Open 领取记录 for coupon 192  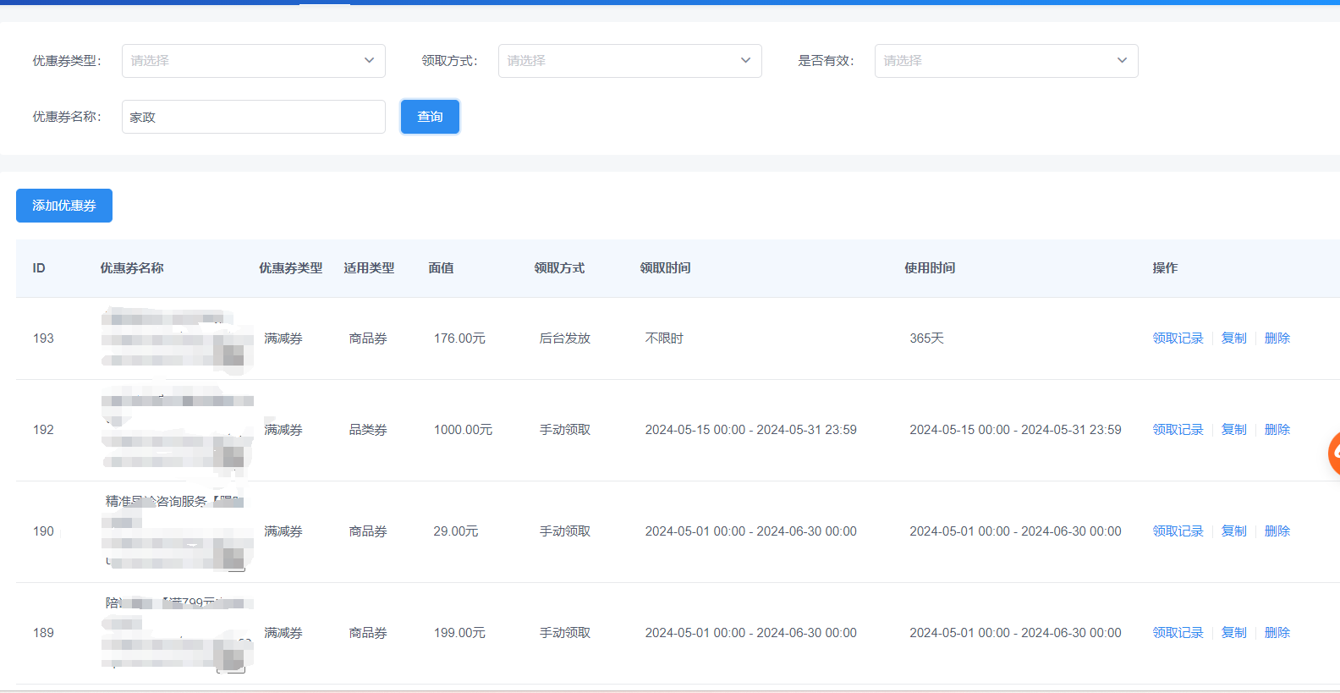click(x=1178, y=430)
